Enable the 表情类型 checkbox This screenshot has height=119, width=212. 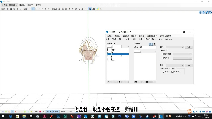pos(163,54)
